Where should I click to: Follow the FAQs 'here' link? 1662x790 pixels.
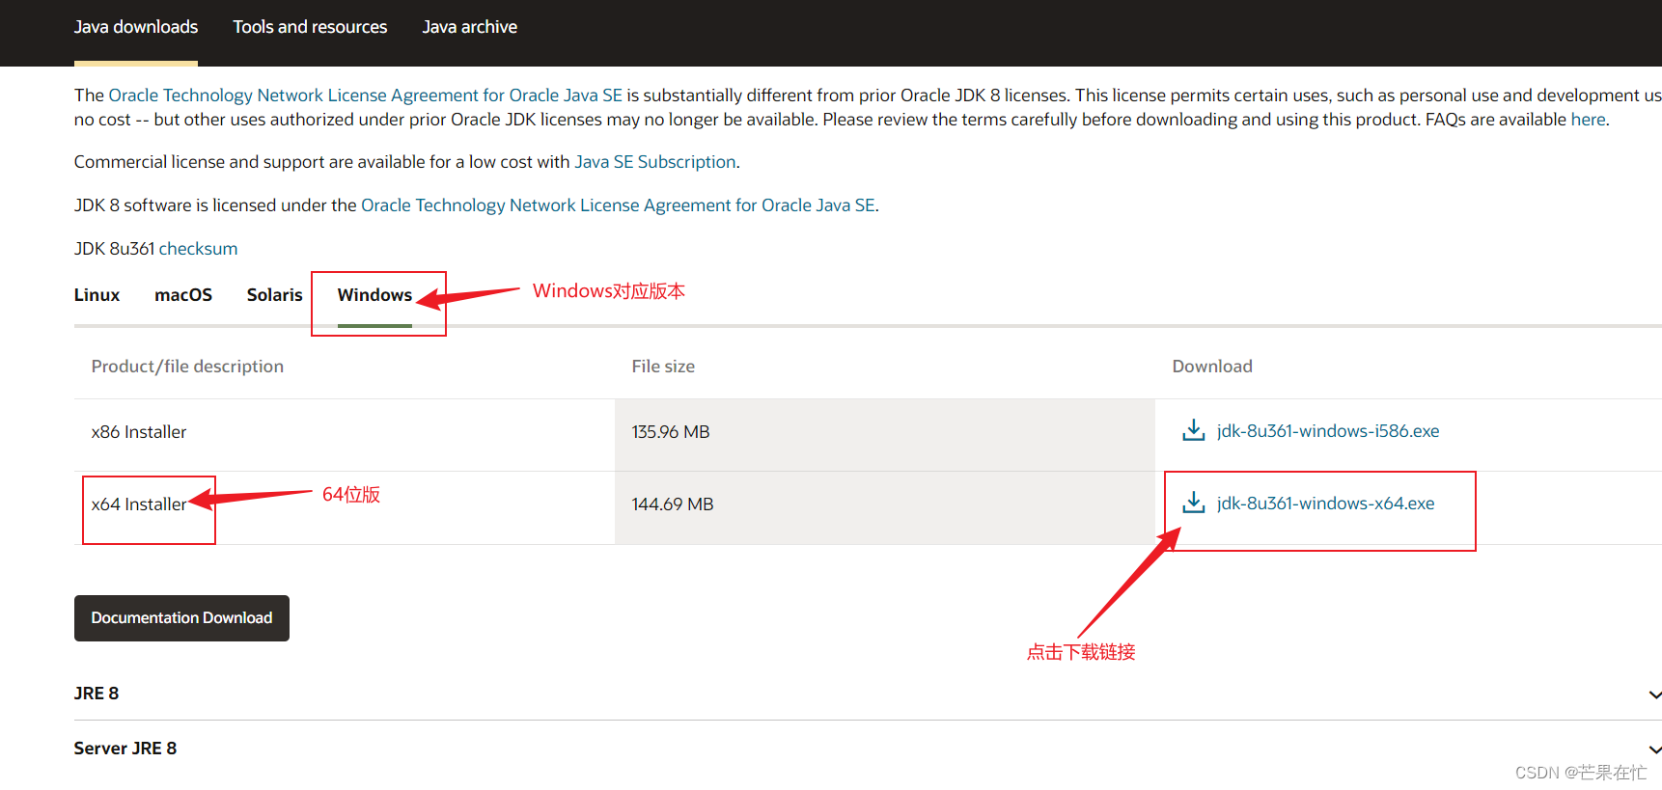pyautogui.click(x=1588, y=120)
